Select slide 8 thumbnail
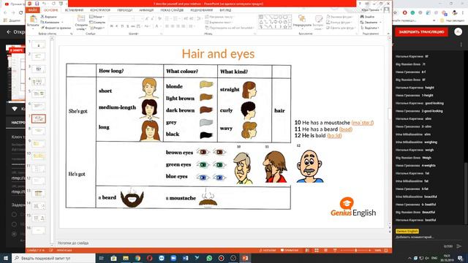The height and width of the screenshot is (263, 468). tap(39, 131)
